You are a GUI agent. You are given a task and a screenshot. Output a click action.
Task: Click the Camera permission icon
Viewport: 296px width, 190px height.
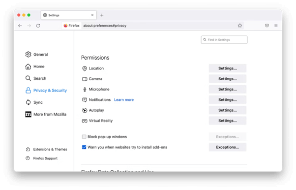tap(85, 79)
